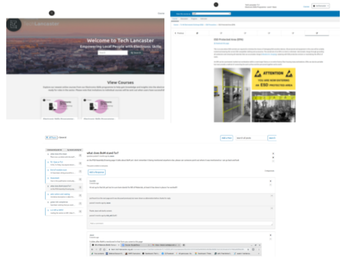This screenshot has height=264, width=348.
Task: Switch to the Course tab
Action: click(175, 19)
